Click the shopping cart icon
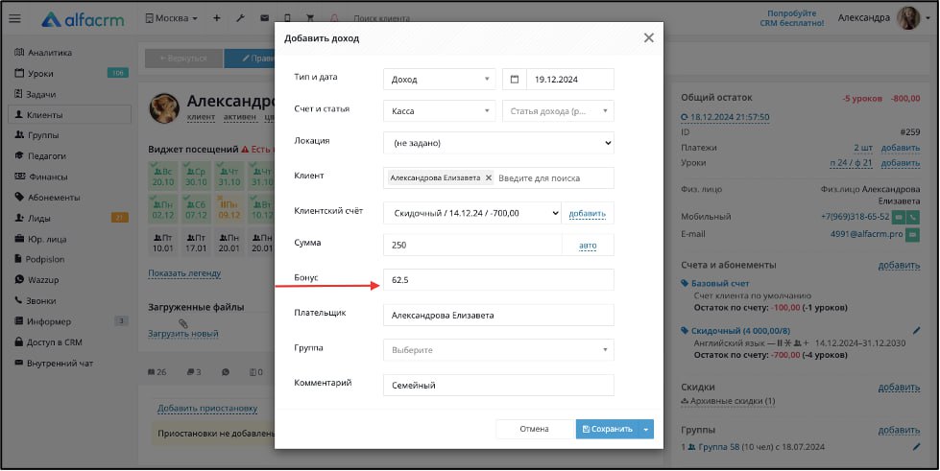 tap(309, 18)
